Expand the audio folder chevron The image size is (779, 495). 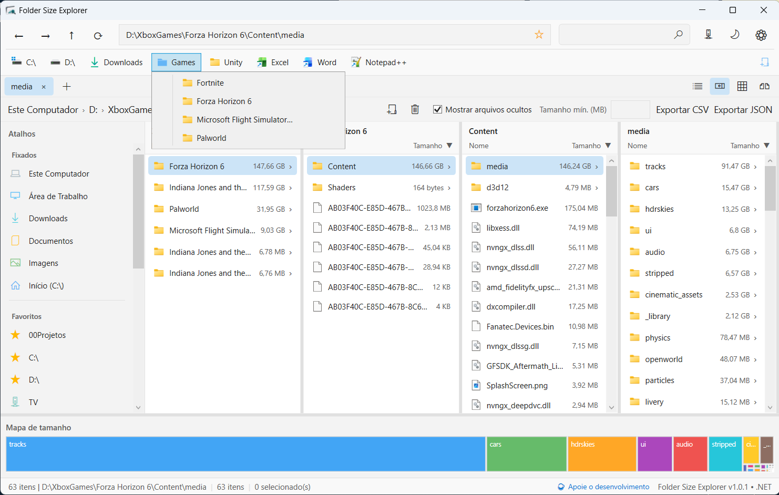(755, 252)
